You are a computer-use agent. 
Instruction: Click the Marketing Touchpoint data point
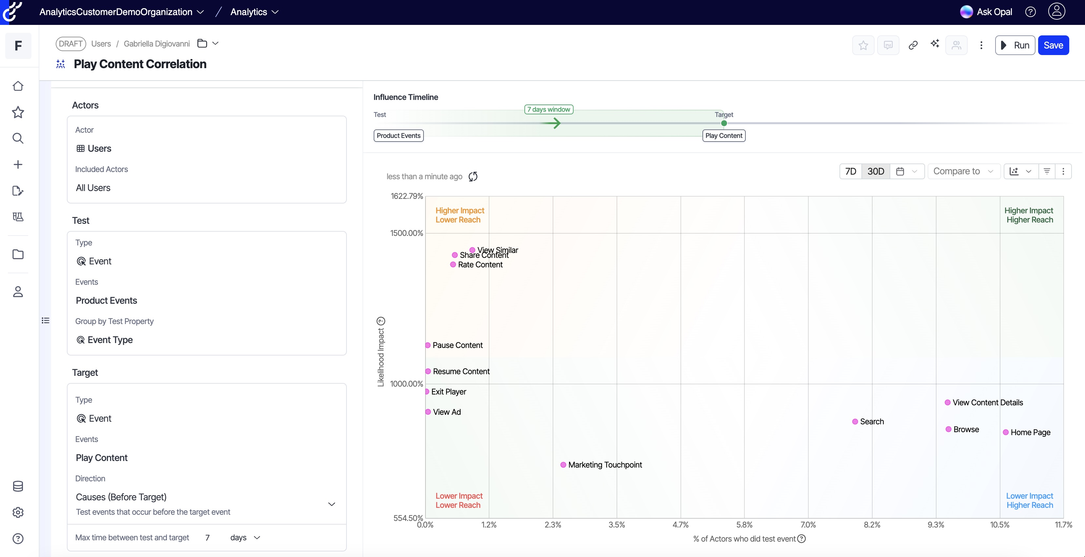tap(563, 465)
